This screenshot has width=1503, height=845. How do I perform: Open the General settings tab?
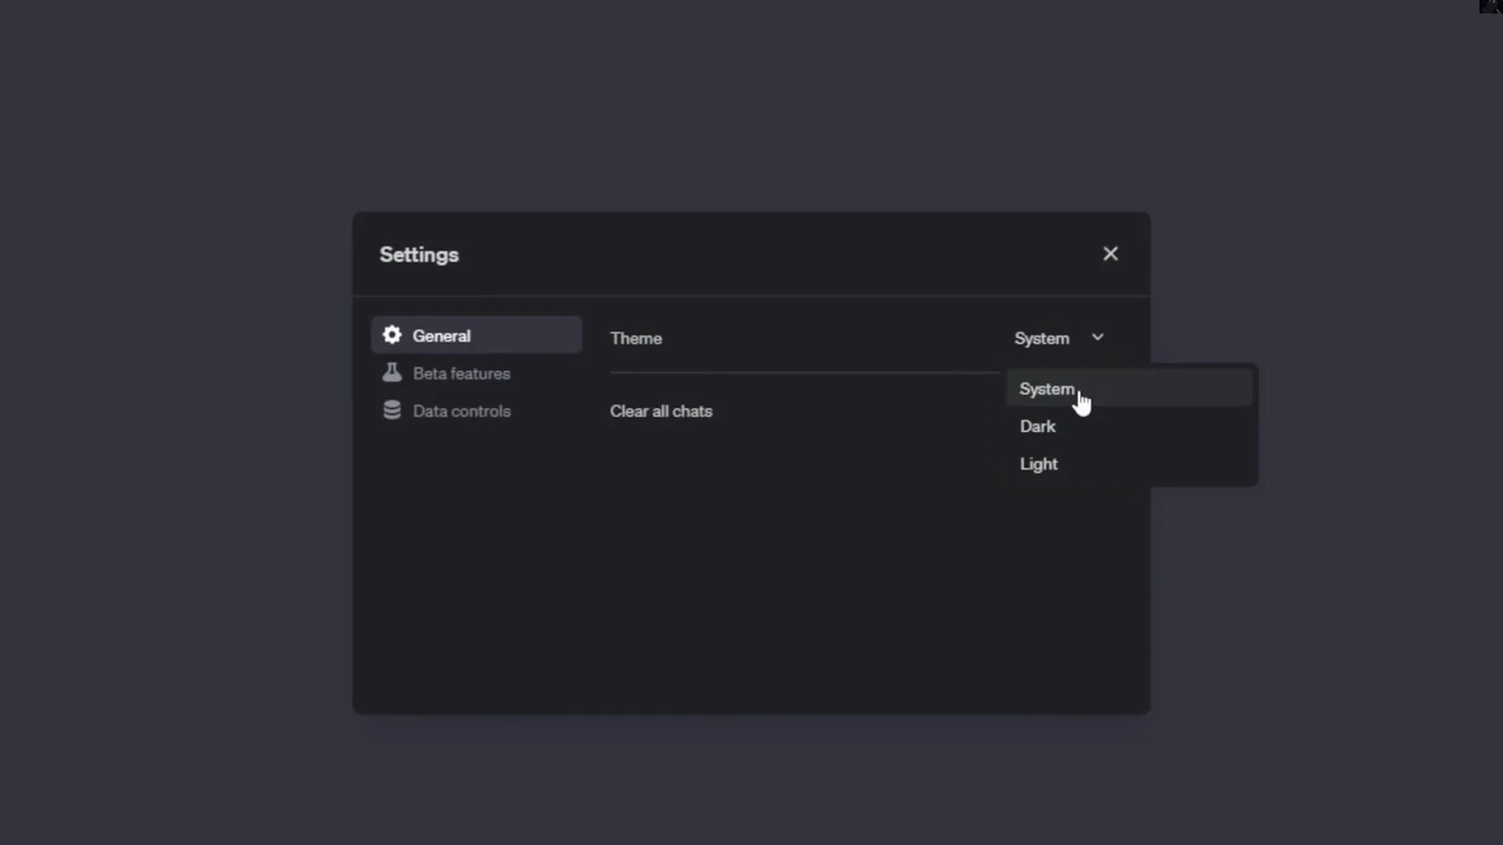[477, 335]
